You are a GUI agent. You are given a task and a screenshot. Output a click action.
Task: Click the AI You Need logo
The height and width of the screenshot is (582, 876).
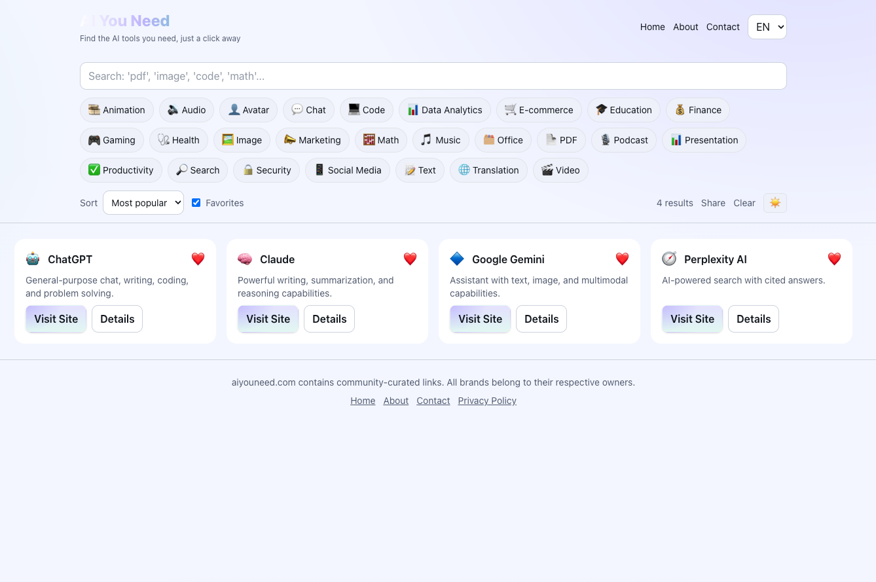pos(125,21)
